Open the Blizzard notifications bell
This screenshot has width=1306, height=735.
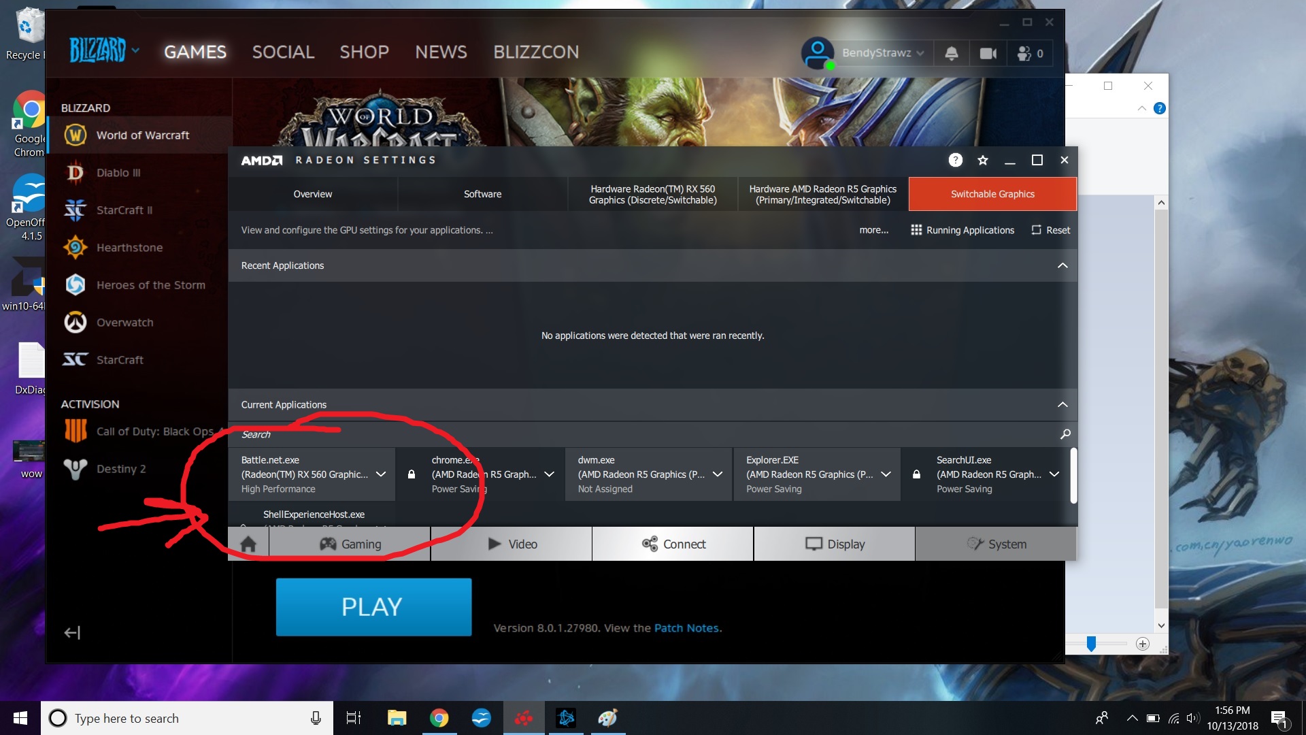[x=952, y=53]
